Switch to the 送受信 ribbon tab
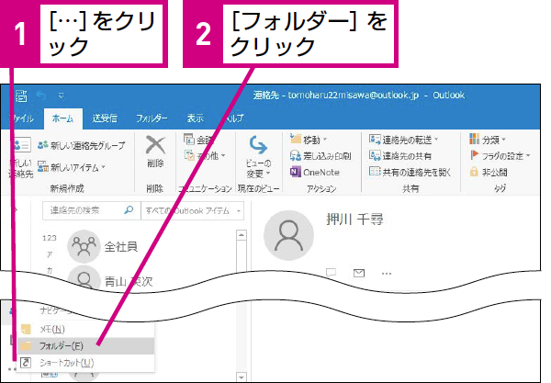This screenshot has width=551, height=383. [x=105, y=118]
